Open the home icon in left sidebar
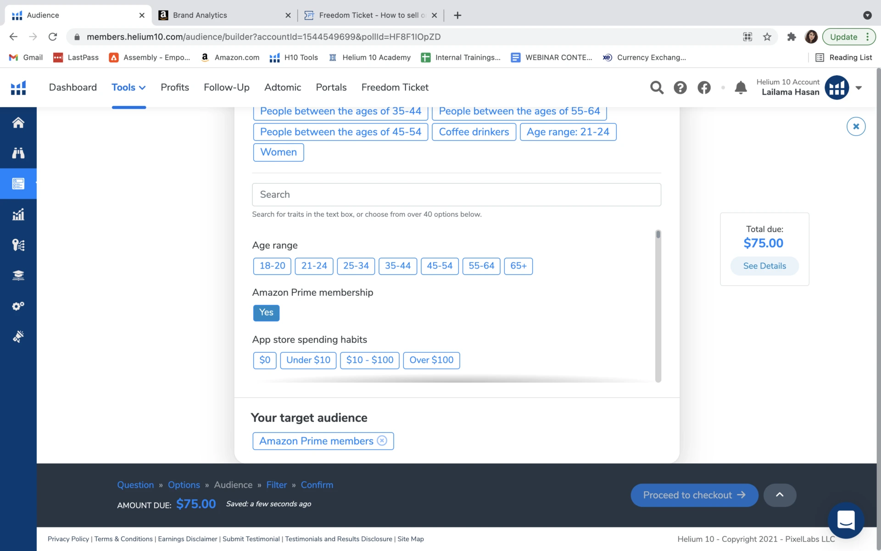 tap(18, 123)
